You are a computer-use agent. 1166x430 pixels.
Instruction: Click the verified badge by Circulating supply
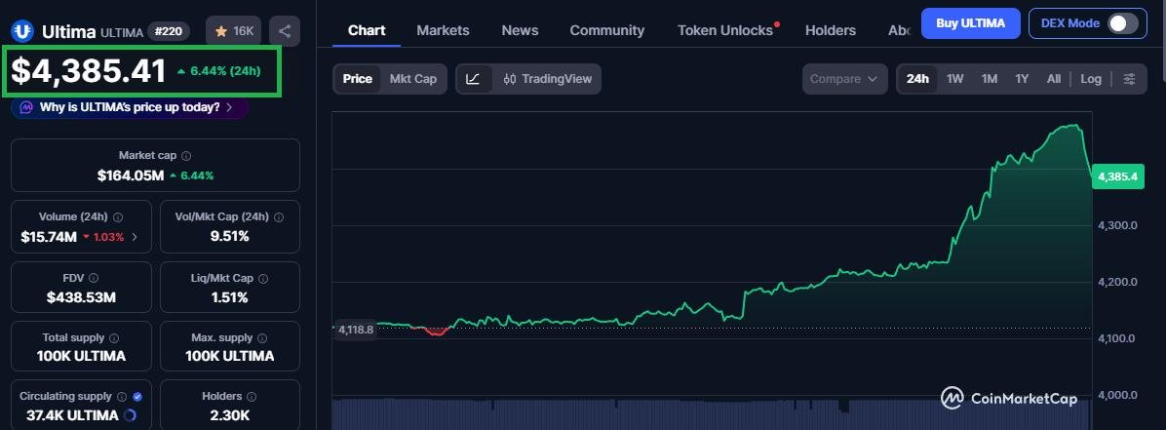pyautogui.click(x=137, y=397)
